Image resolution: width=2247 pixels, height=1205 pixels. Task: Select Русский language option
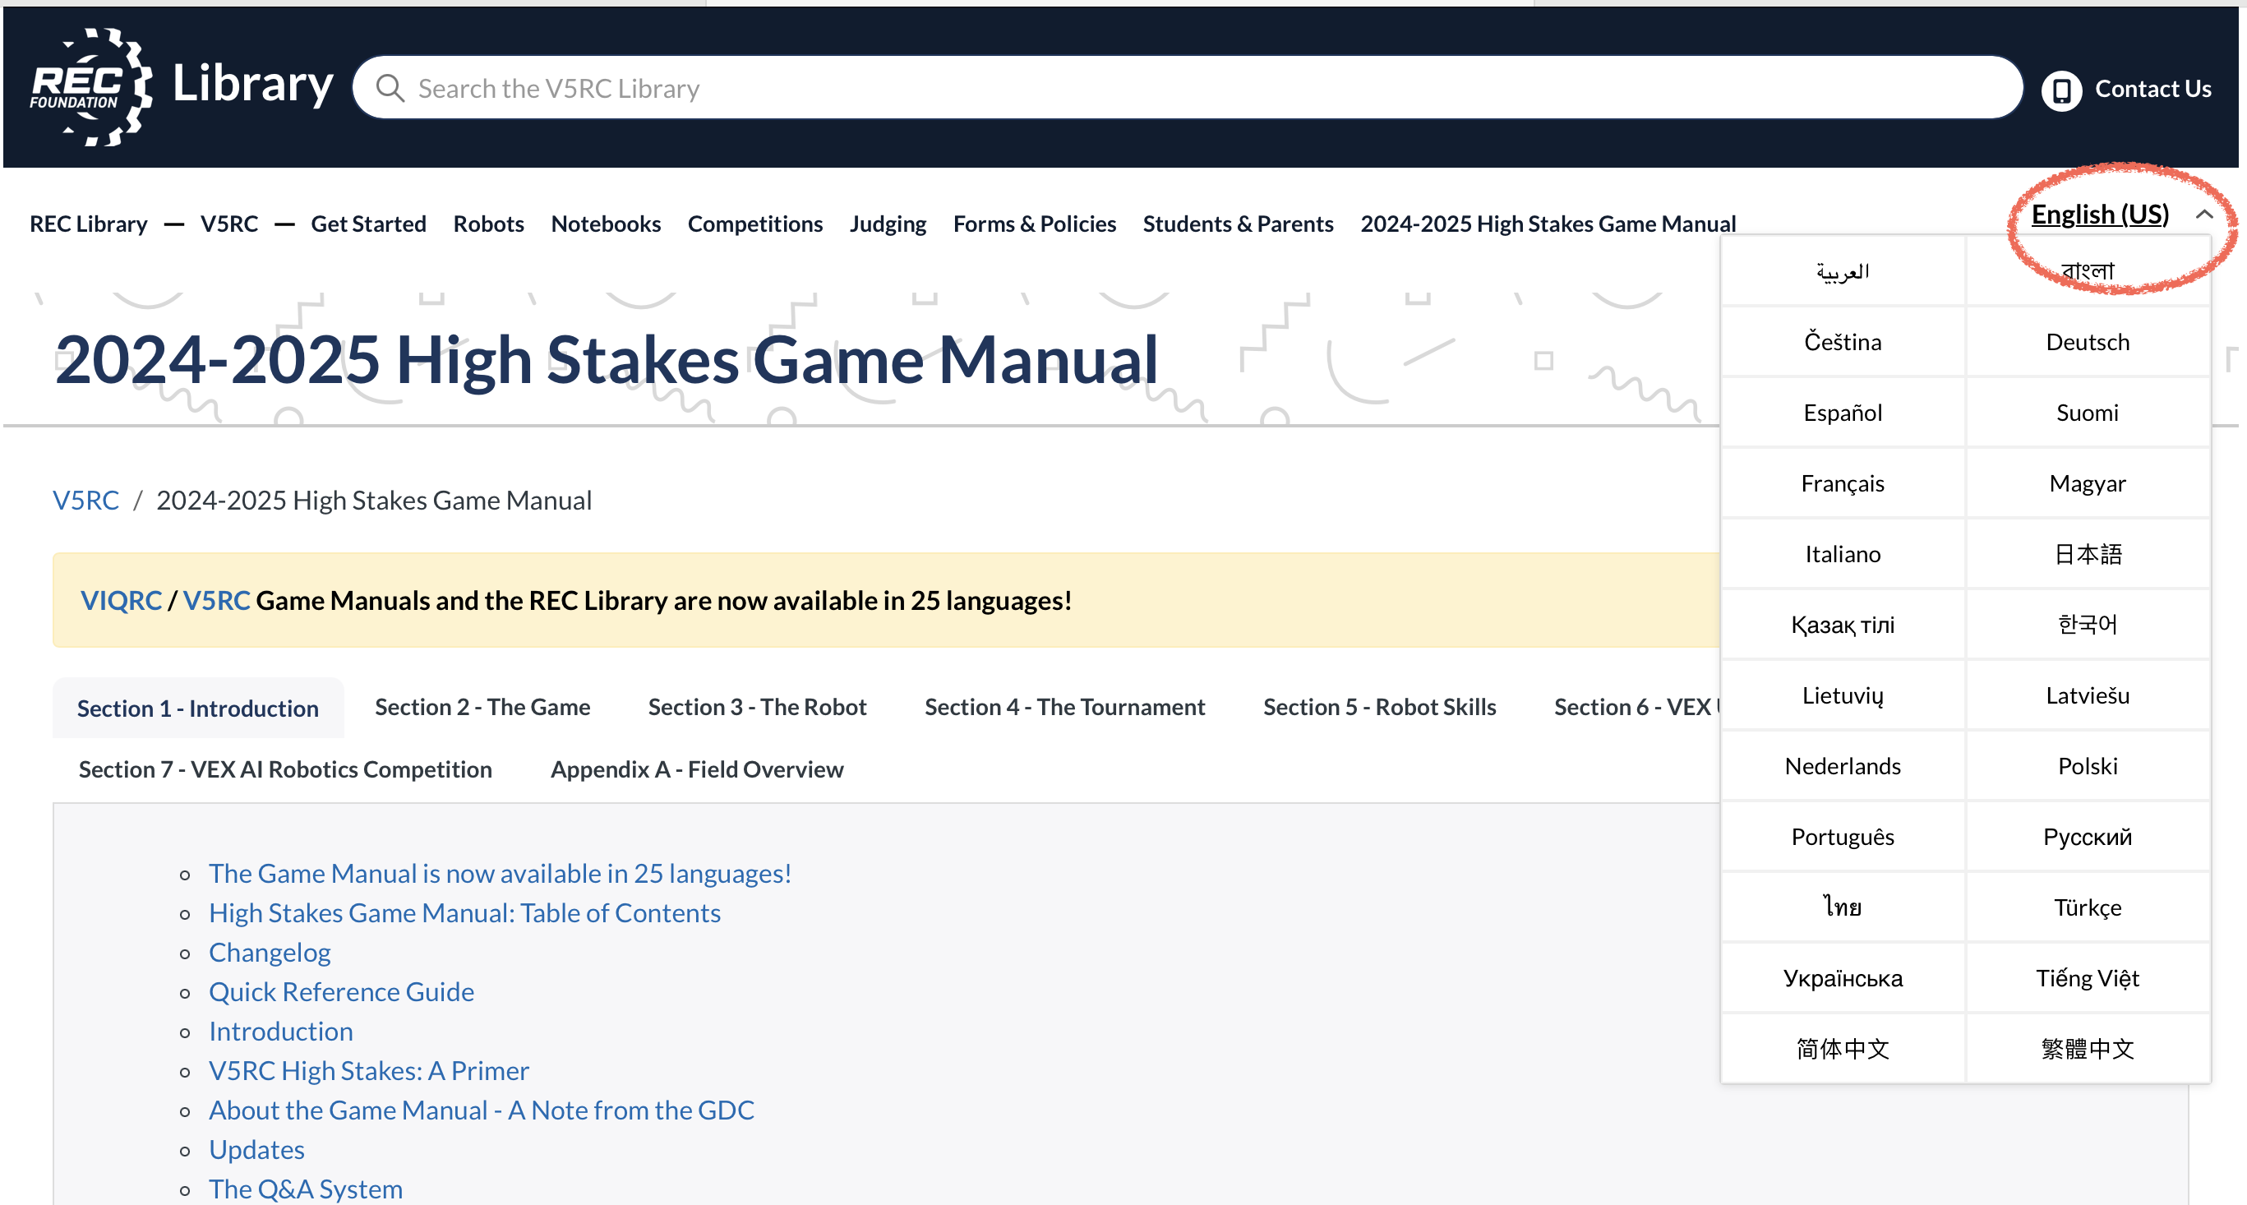point(2088,837)
